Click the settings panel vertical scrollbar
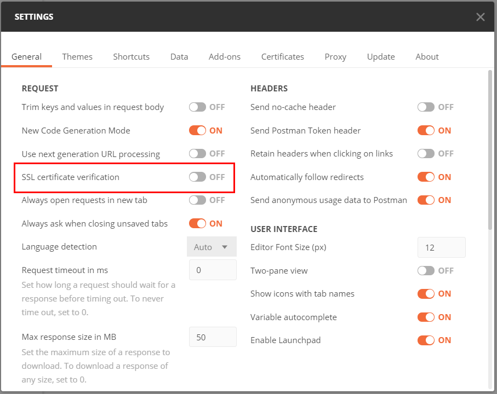497x394 pixels. point(490,150)
